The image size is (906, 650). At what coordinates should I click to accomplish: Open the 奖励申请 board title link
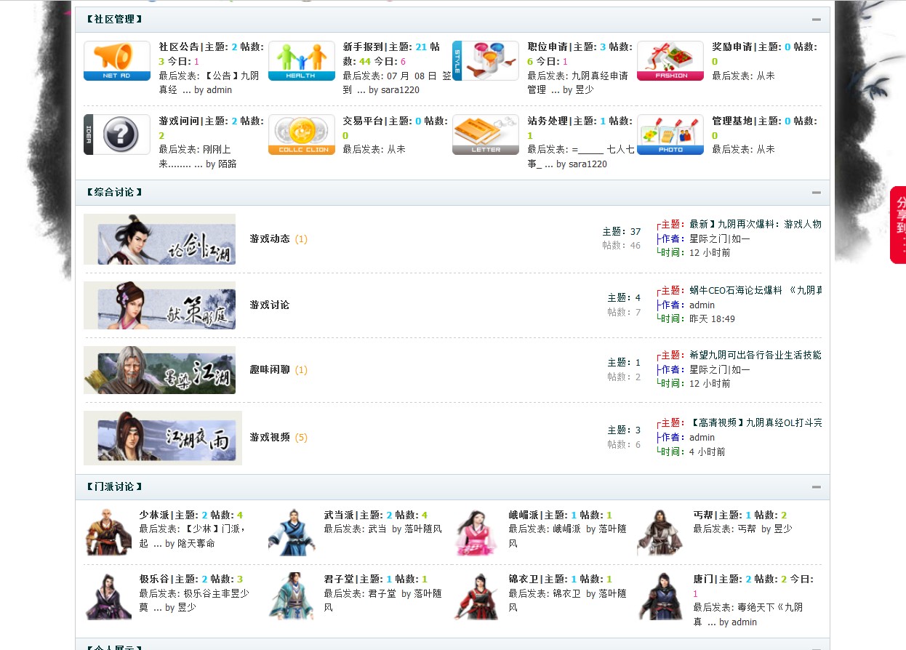tap(732, 47)
